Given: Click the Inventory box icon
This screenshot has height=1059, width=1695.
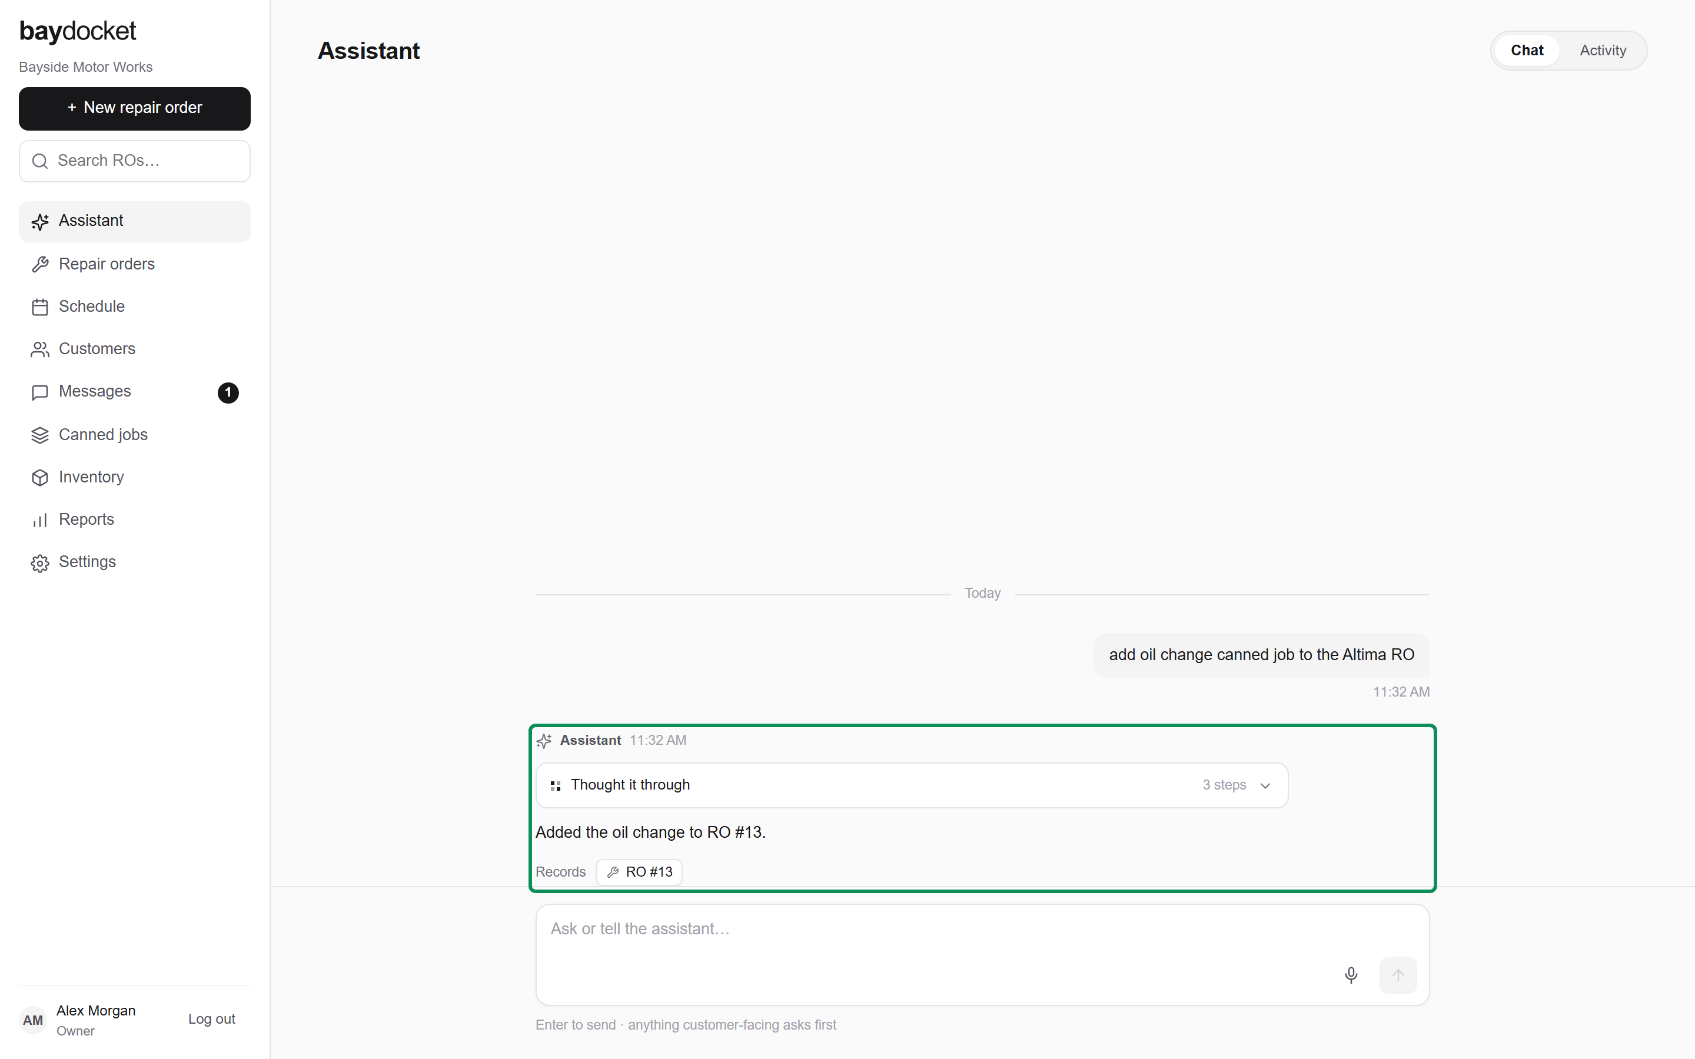Looking at the screenshot, I should tap(40, 478).
